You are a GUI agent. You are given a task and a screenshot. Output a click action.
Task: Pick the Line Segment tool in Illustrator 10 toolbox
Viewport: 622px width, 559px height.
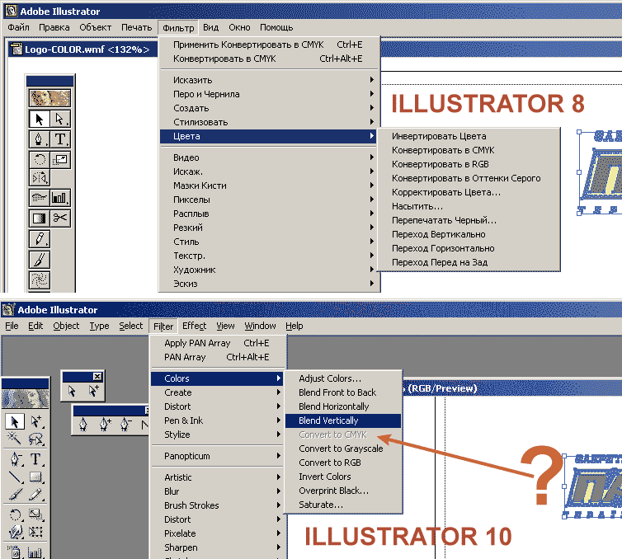pyautogui.click(x=15, y=477)
